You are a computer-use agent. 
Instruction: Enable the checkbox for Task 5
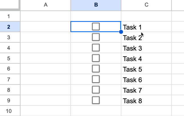pyautogui.click(x=96, y=69)
